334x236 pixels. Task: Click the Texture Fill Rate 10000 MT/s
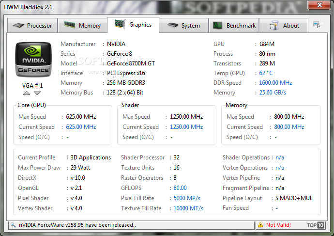188,208
